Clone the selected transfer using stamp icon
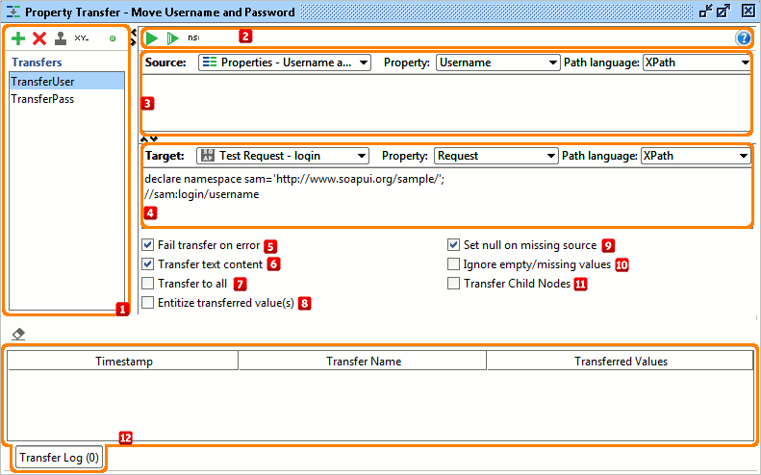Viewport: 761px width, 475px height. (61, 38)
